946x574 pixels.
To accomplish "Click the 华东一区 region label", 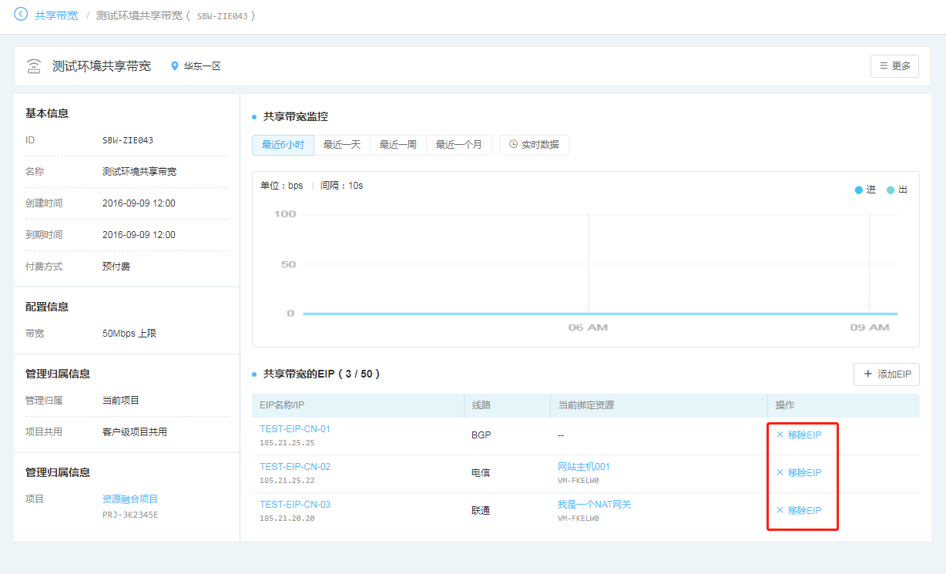I will click(202, 66).
